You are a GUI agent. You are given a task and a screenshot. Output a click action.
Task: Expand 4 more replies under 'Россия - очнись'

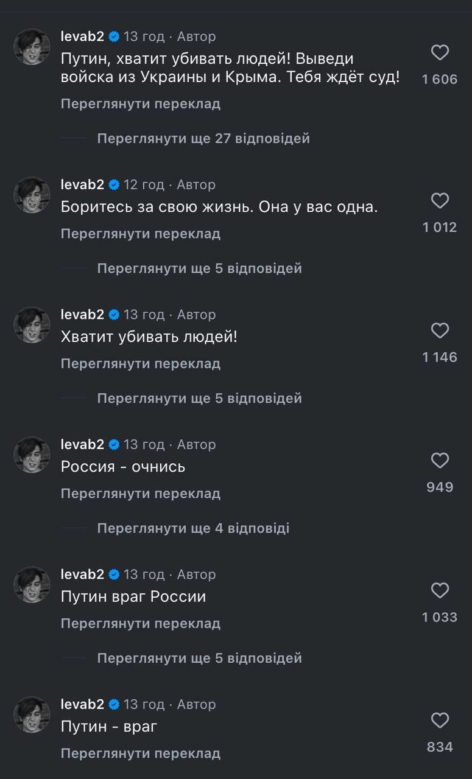pyautogui.click(x=193, y=528)
